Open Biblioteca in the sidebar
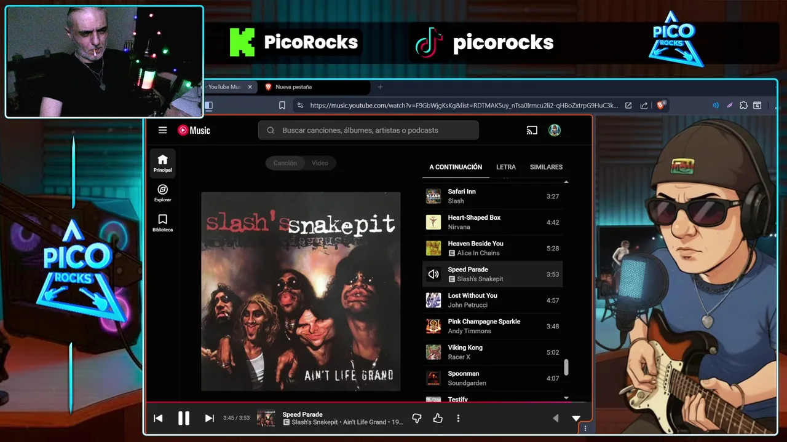This screenshot has height=442, width=787. coord(163,223)
